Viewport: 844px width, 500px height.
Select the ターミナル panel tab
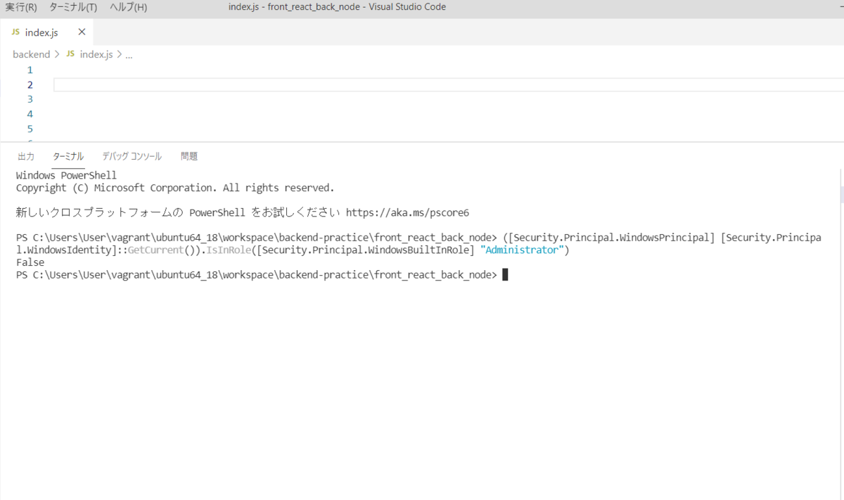click(68, 156)
